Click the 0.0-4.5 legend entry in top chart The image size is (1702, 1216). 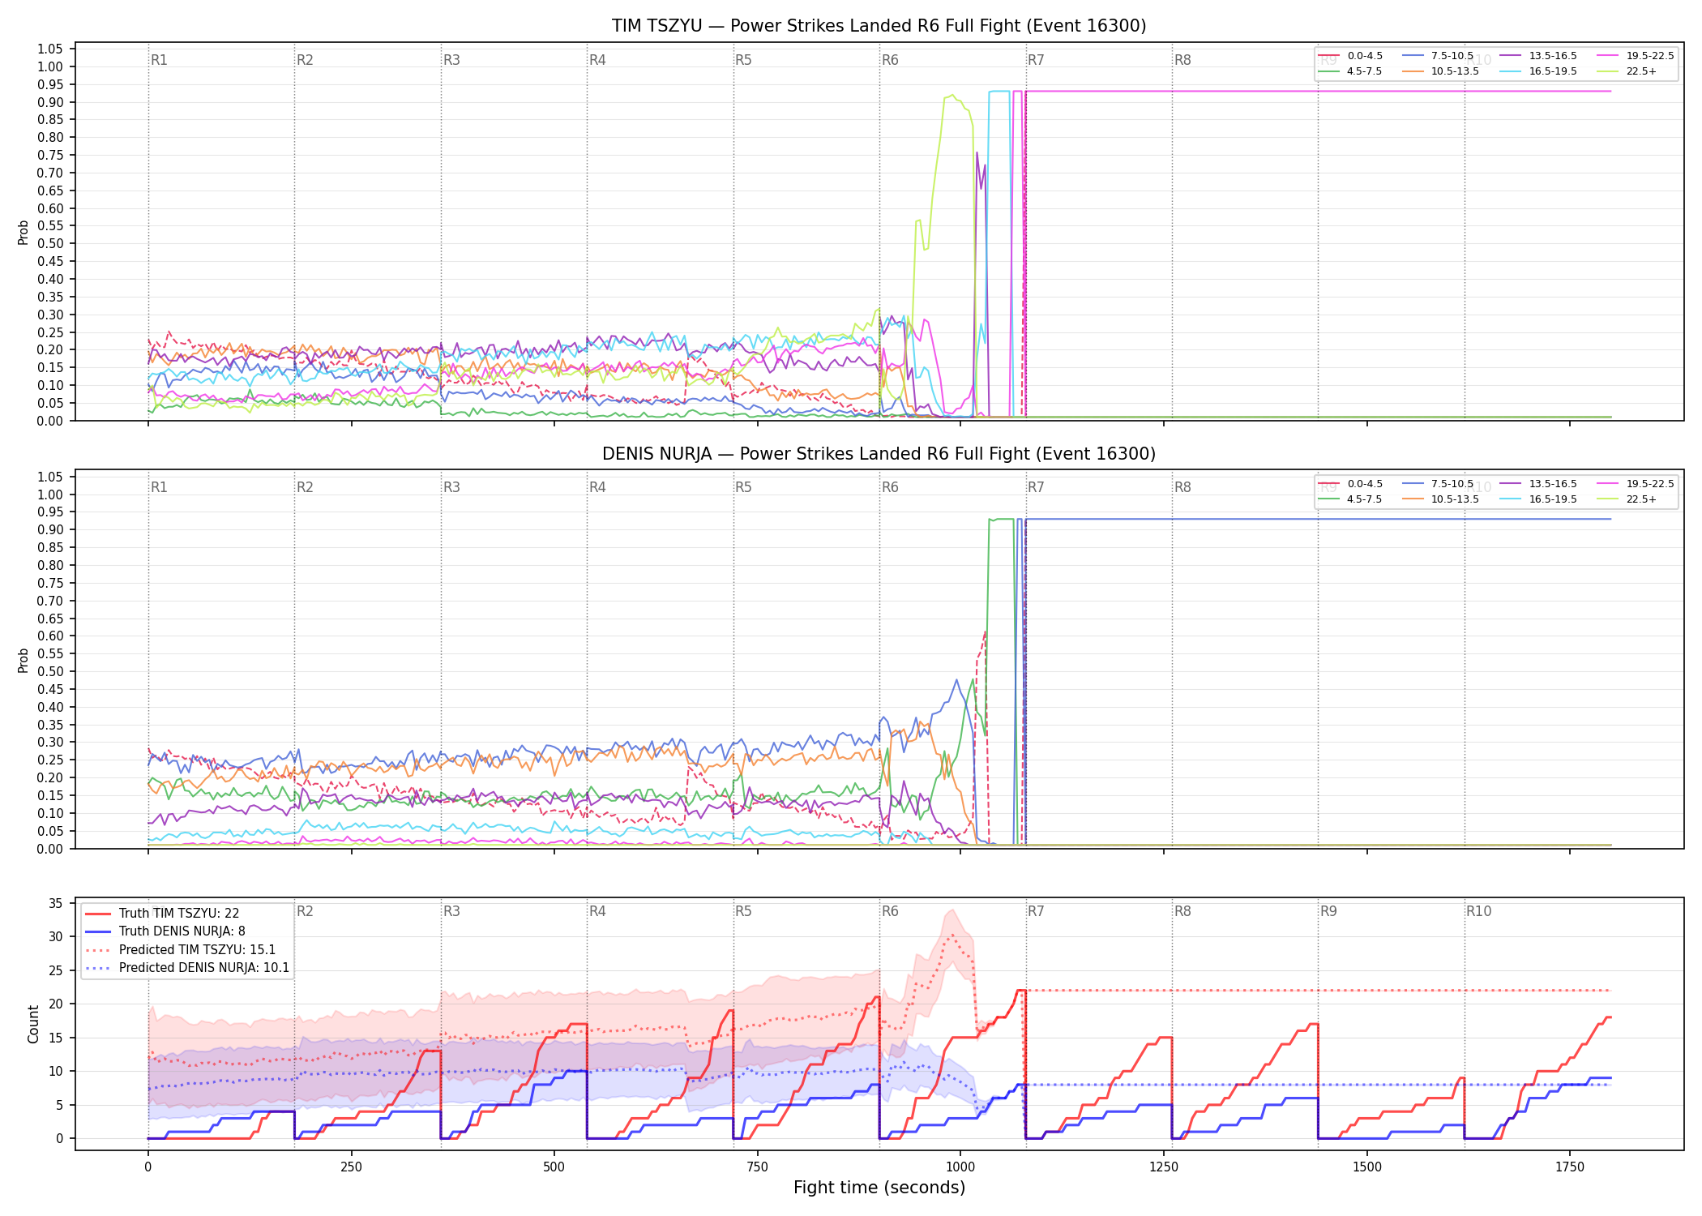tap(1350, 56)
